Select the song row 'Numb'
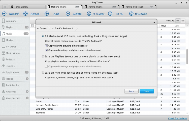 point(108,101)
